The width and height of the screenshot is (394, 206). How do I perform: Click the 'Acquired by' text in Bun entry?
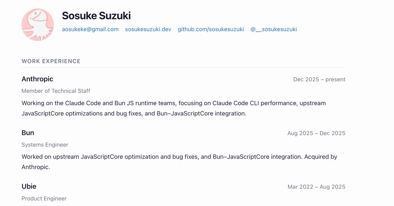(321, 157)
